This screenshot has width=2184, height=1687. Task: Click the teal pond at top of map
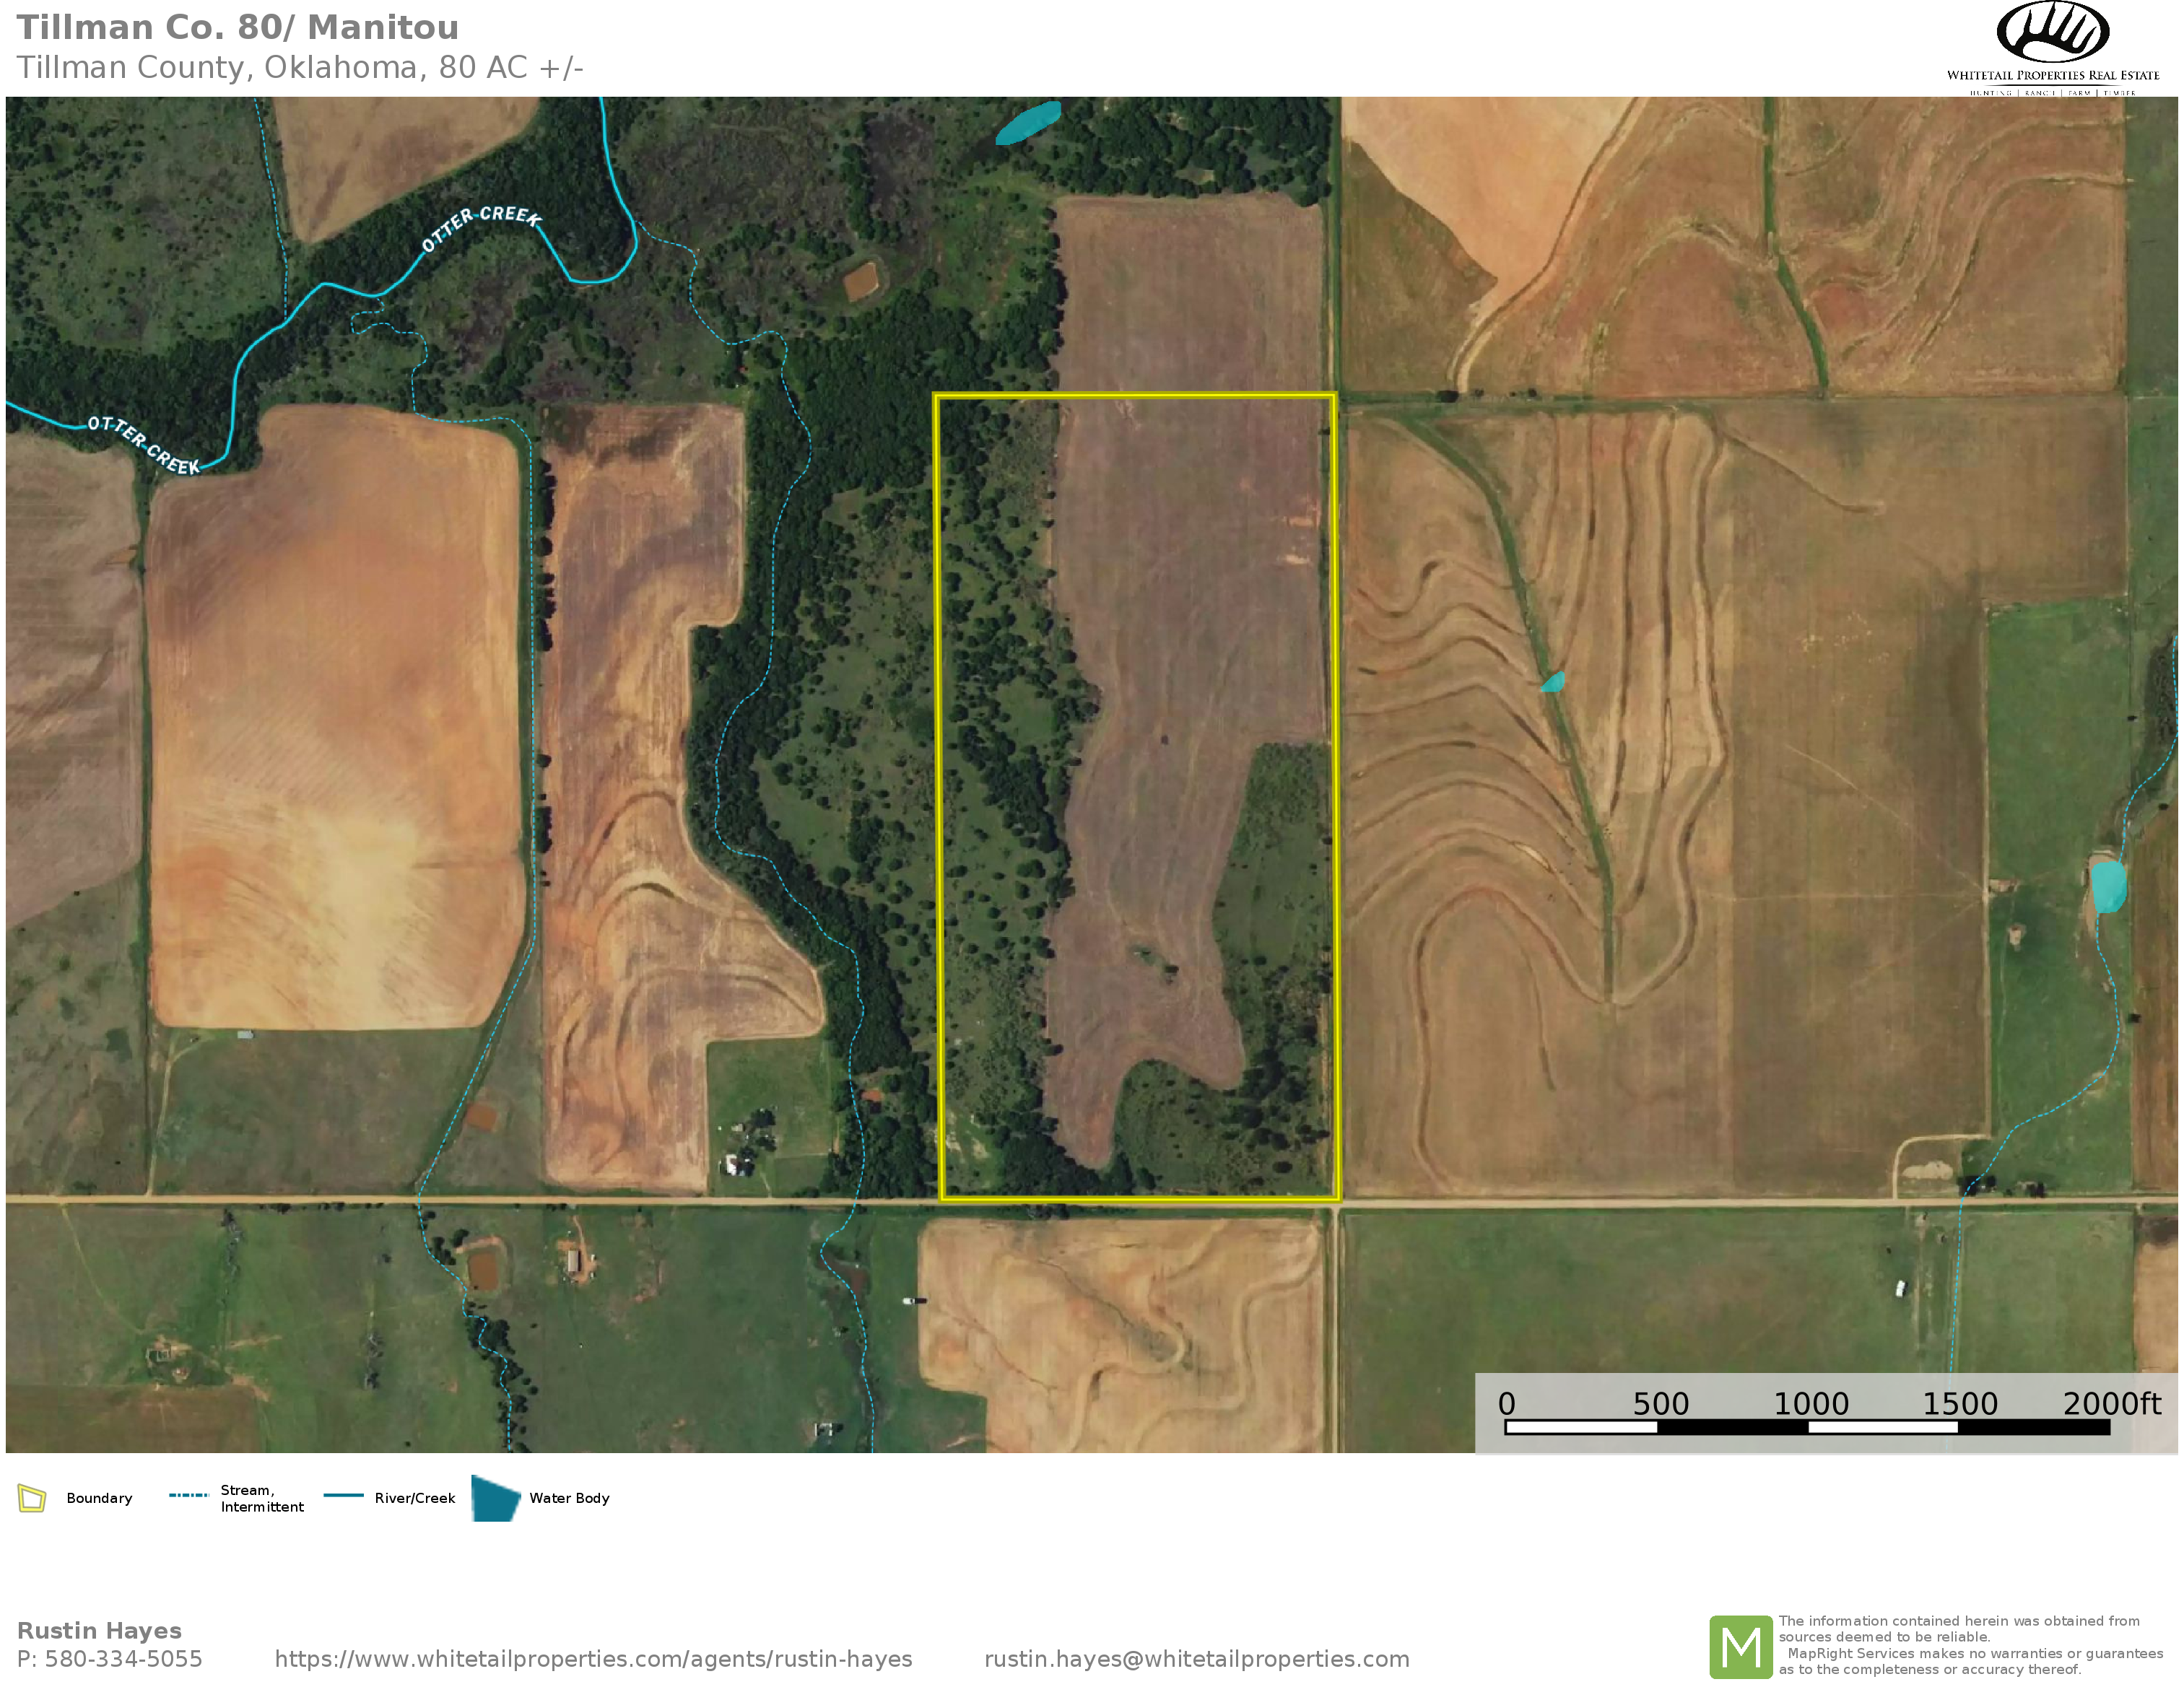coord(1028,122)
